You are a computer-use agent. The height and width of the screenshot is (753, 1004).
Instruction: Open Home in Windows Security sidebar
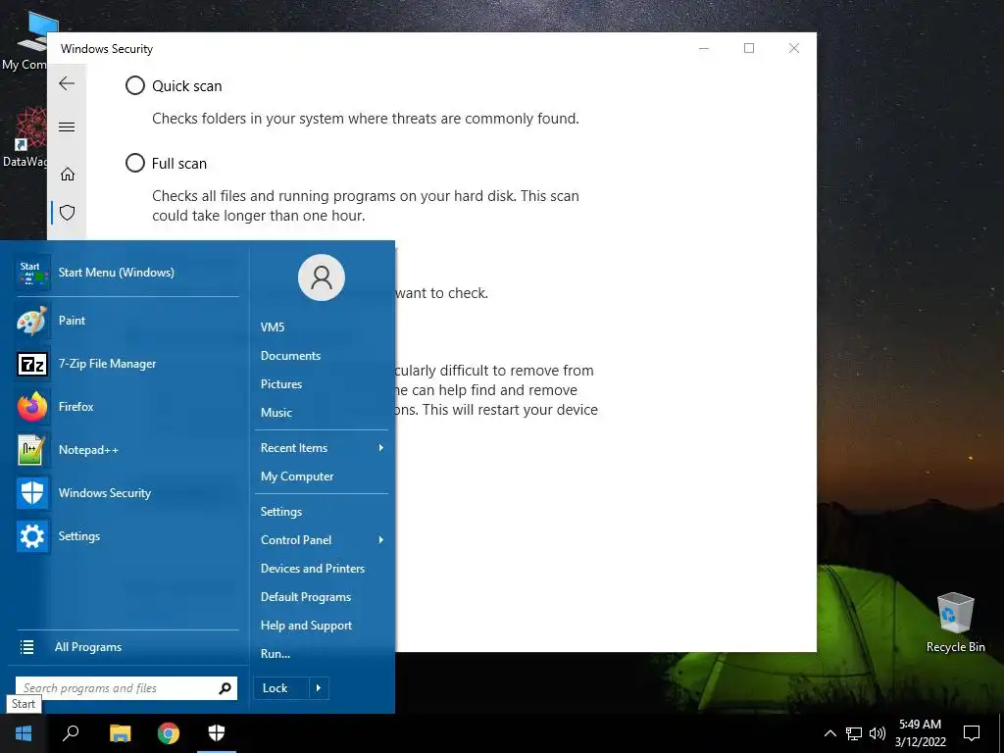click(x=68, y=175)
